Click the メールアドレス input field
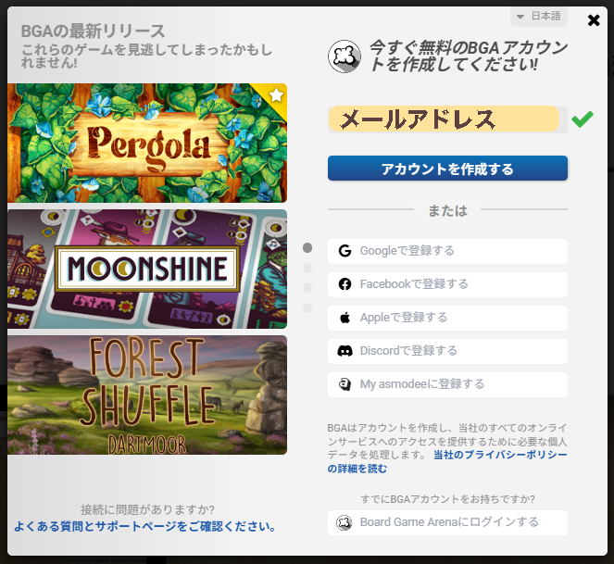The image size is (614, 564). click(x=447, y=119)
